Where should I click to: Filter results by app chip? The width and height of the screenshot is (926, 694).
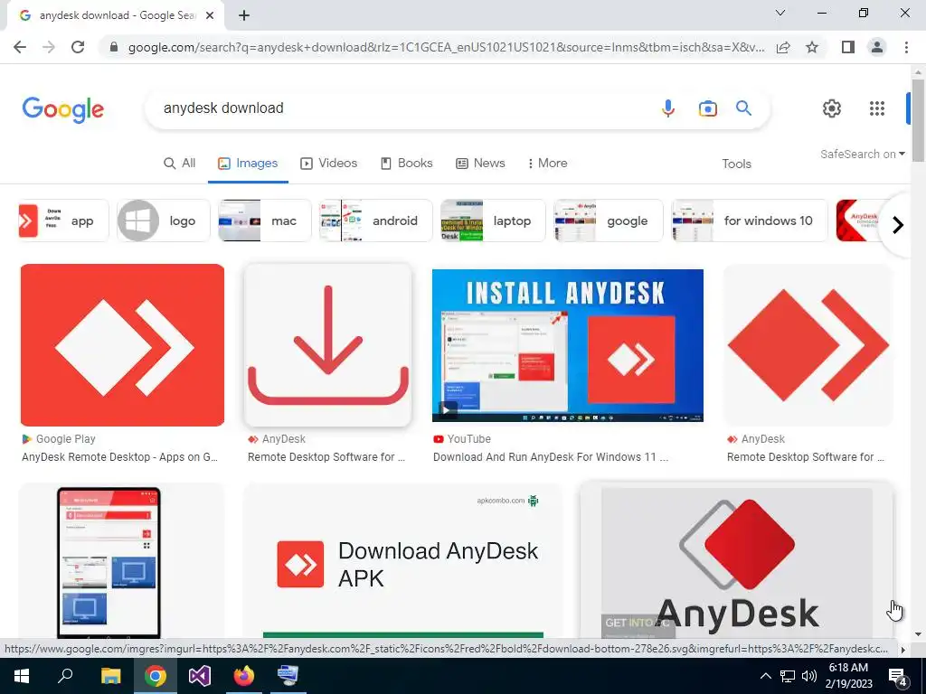click(63, 220)
